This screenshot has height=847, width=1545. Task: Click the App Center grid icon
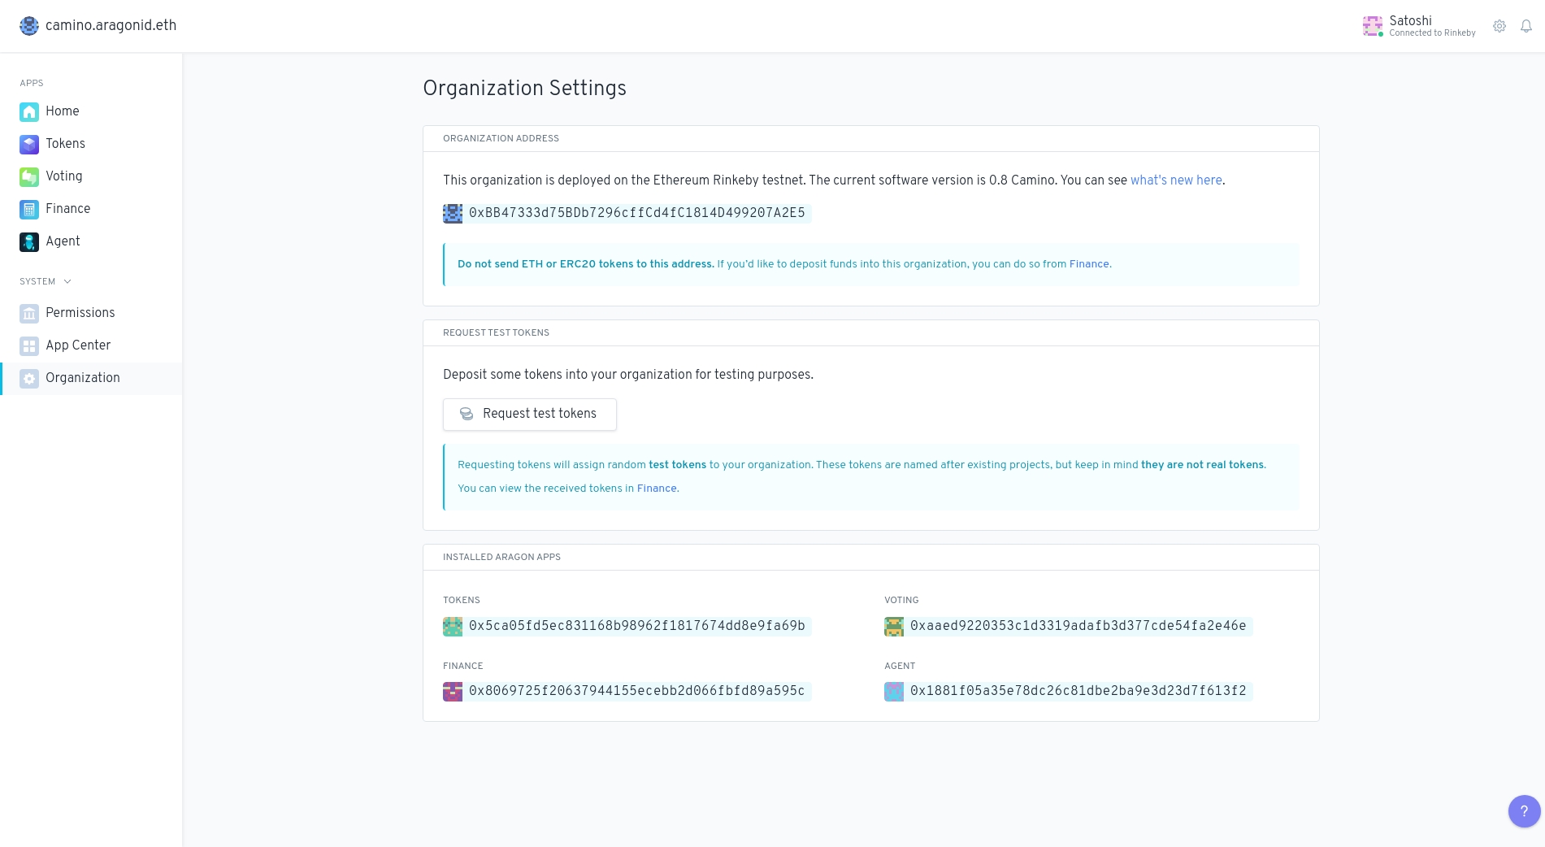coord(29,345)
